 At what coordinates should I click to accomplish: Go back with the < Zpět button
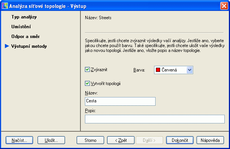click(121, 140)
